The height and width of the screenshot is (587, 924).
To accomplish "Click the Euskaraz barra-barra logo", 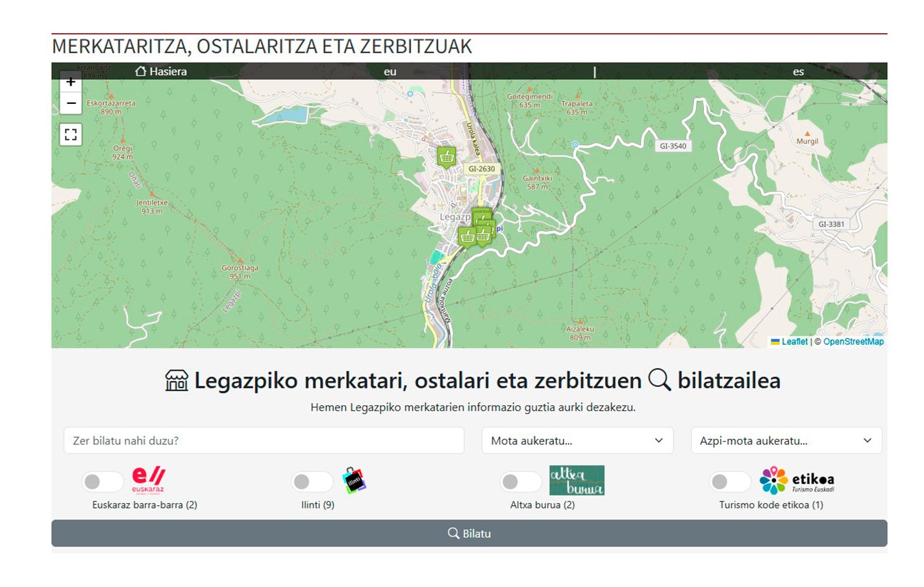I will click(x=149, y=481).
